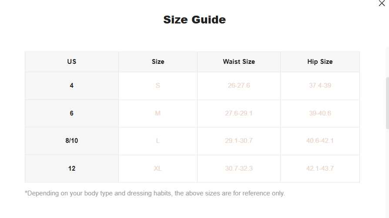
Task: Select the S size cell
Action: (x=158, y=86)
